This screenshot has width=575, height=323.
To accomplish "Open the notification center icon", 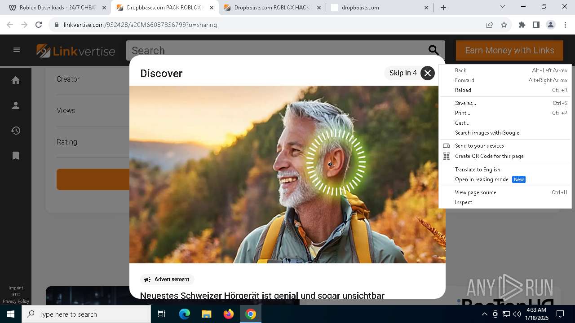I will (560, 314).
